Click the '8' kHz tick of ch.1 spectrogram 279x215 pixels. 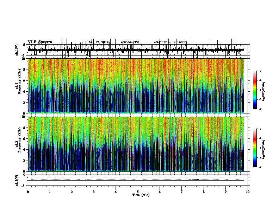(x=25, y=70)
